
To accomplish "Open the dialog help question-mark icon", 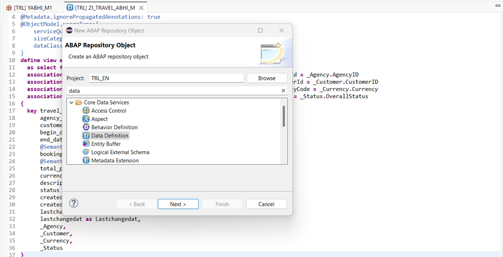I will (x=74, y=203).
